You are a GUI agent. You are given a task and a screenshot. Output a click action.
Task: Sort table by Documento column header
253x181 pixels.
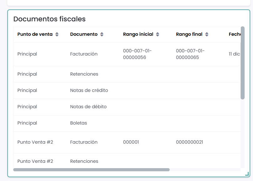click(x=84, y=35)
